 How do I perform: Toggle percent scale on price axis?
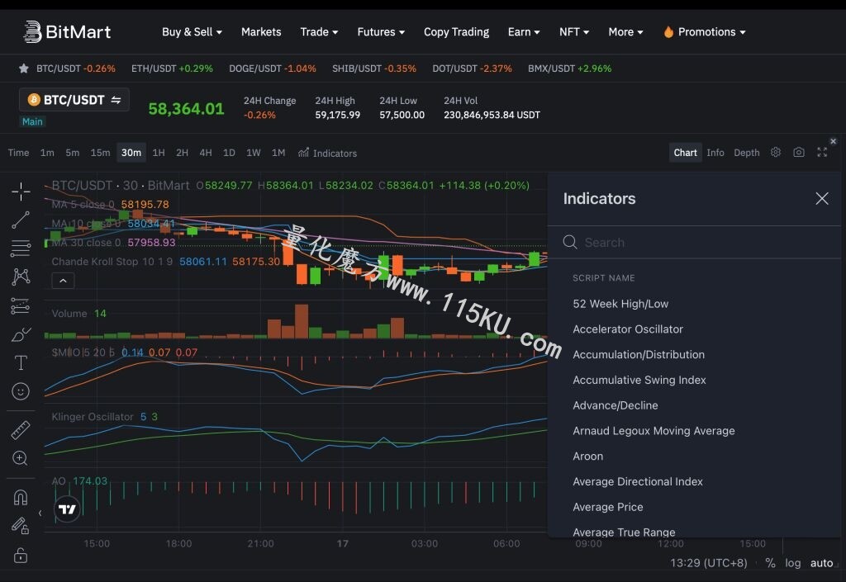(x=770, y=563)
